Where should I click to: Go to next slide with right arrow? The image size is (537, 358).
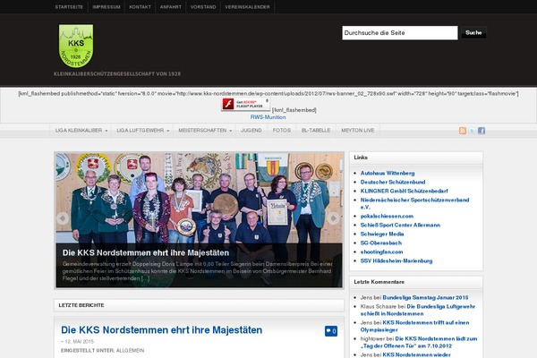click(333, 218)
